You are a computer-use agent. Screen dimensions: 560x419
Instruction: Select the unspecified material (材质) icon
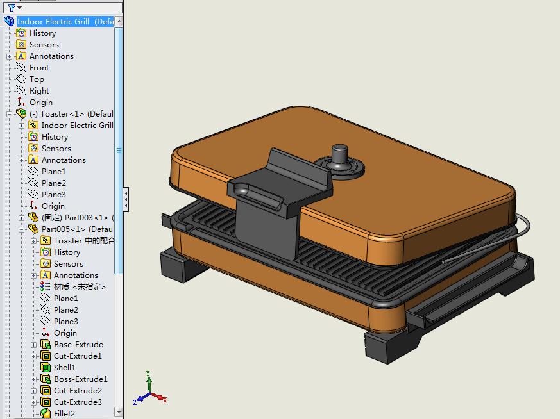[46, 286]
